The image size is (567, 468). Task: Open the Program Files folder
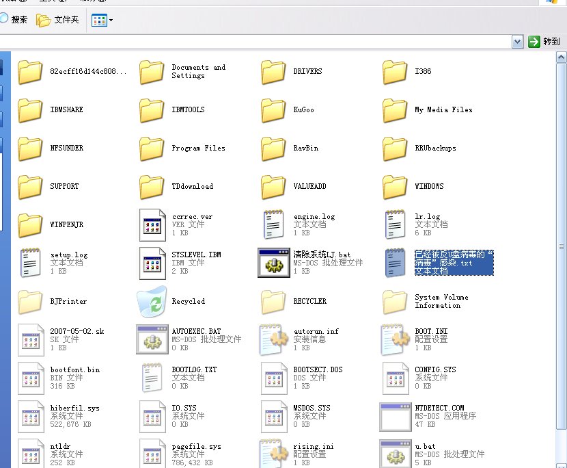tap(152, 148)
